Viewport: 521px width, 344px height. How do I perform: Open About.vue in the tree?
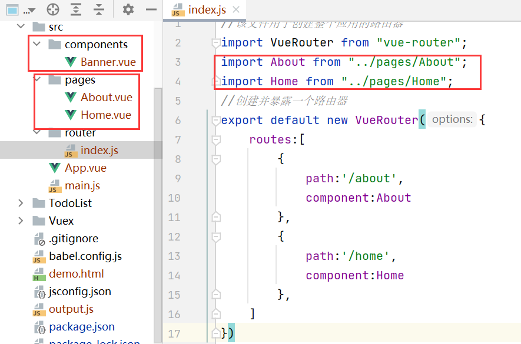pos(107,97)
